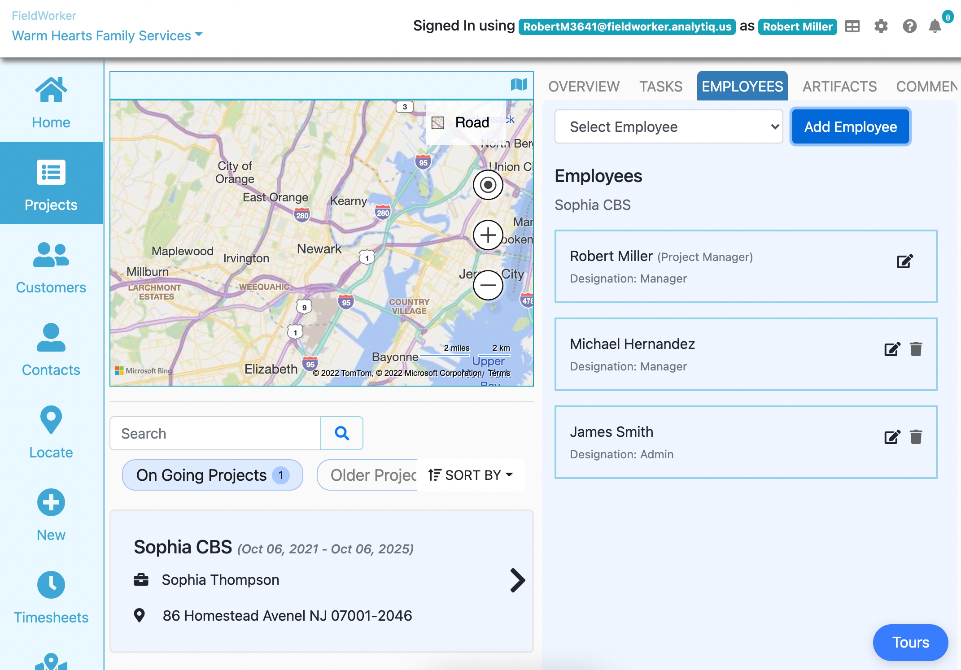Edit Robert Miller's project manager entry

click(x=904, y=261)
